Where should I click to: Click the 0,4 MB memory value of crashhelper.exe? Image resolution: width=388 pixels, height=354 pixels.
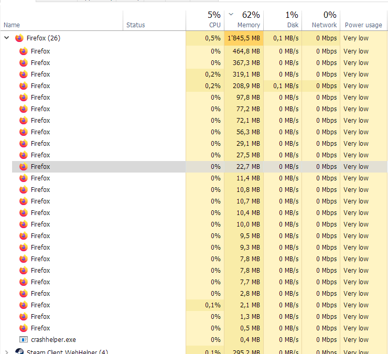point(250,339)
